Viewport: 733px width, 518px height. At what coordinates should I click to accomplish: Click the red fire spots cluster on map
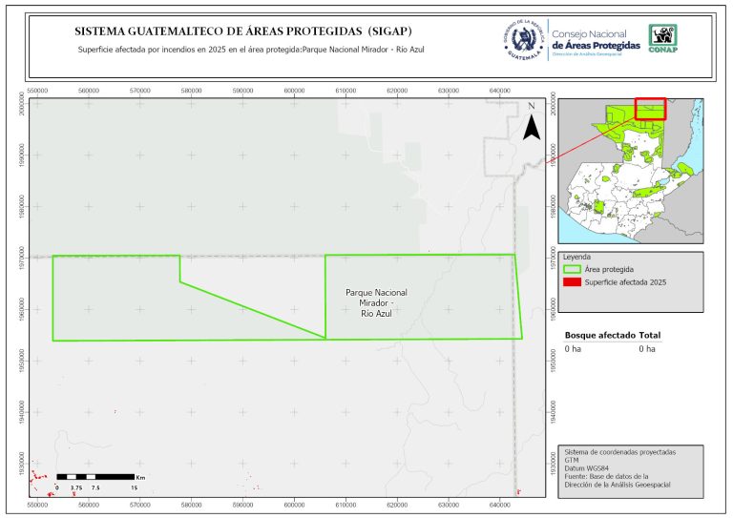pyautogui.click(x=38, y=475)
